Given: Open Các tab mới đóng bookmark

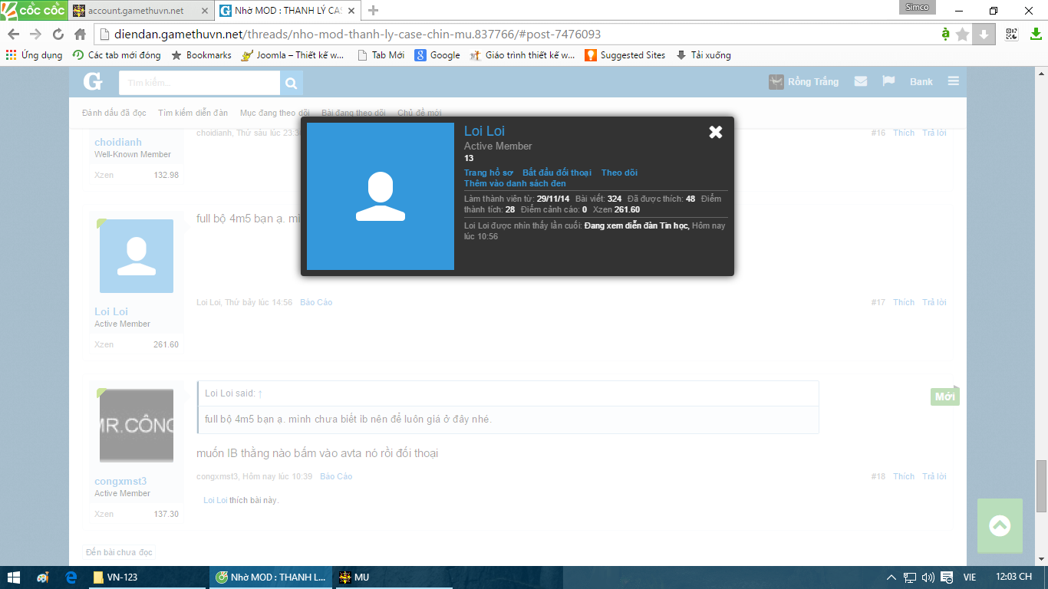Looking at the screenshot, I should [x=117, y=55].
